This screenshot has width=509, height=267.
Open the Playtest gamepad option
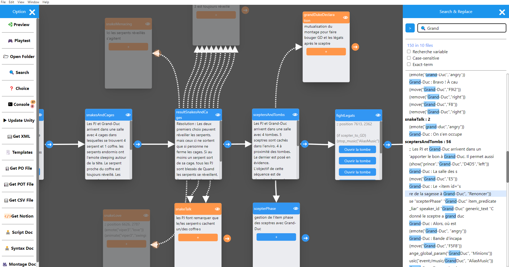(x=10, y=41)
